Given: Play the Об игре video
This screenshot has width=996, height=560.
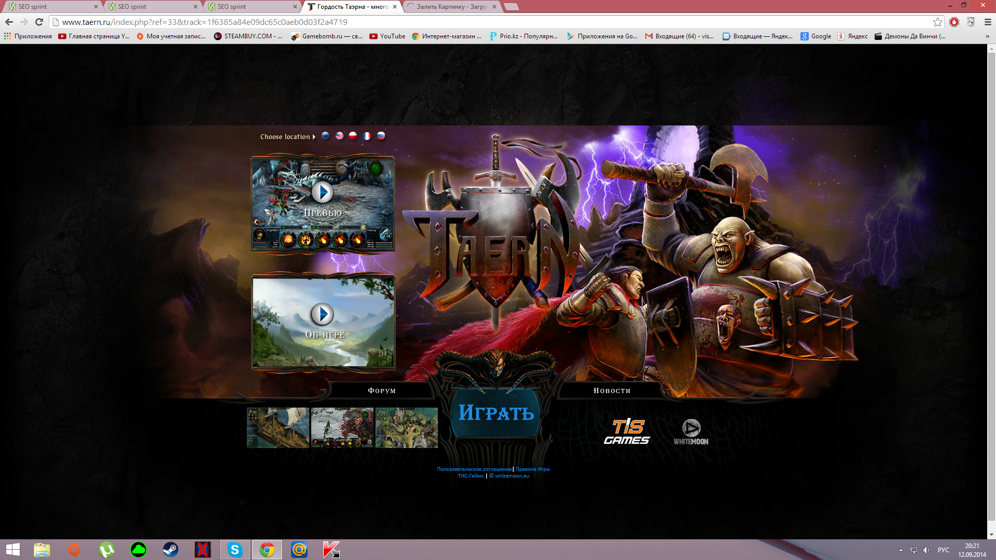Looking at the screenshot, I should pos(322,314).
